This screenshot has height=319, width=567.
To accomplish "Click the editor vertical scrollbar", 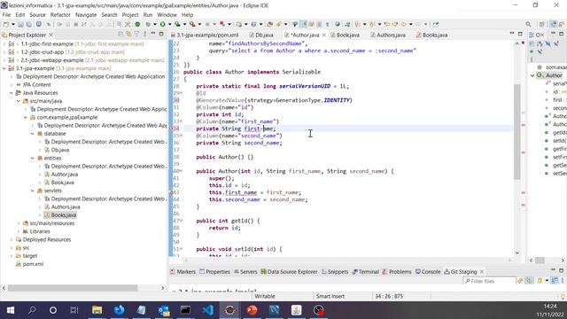I will click(x=517, y=132).
